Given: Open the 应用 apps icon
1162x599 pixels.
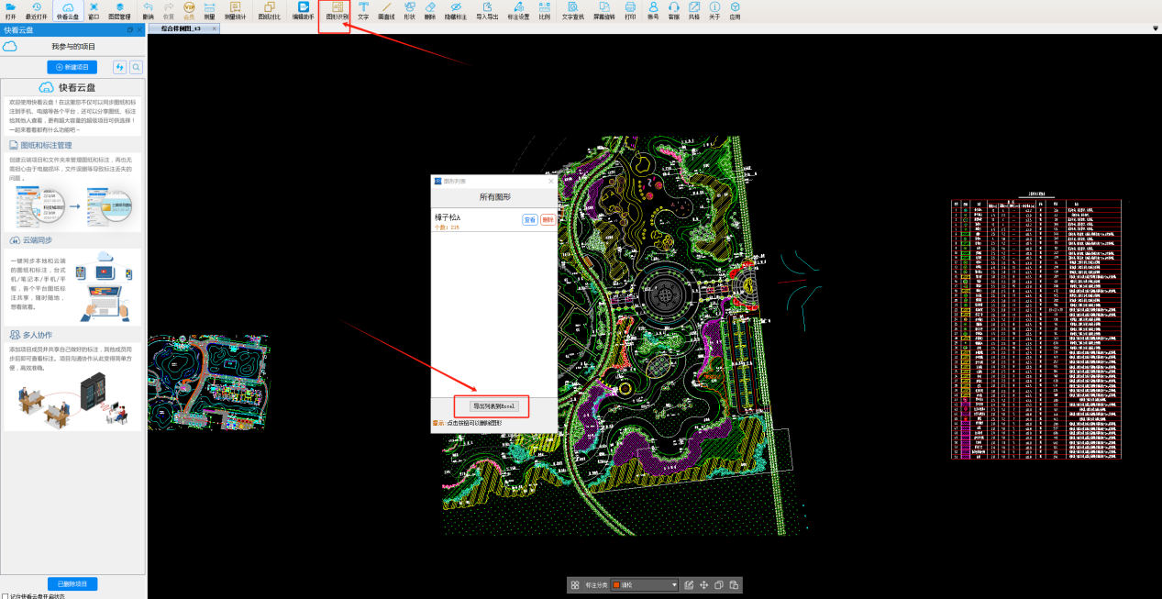Looking at the screenshot, I should 735,10.
